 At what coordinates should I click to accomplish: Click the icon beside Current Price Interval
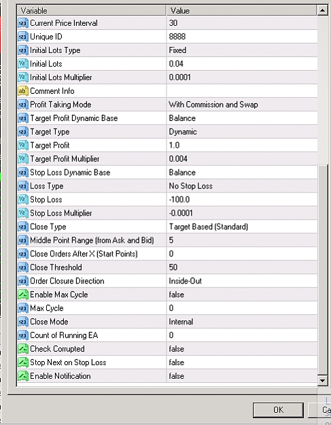pos(23,23)
